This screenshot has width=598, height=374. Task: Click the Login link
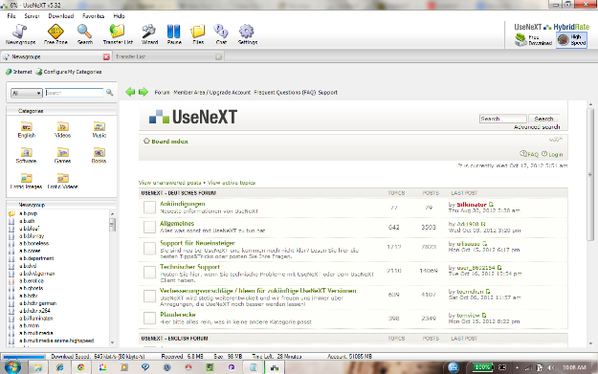[556, 154]
